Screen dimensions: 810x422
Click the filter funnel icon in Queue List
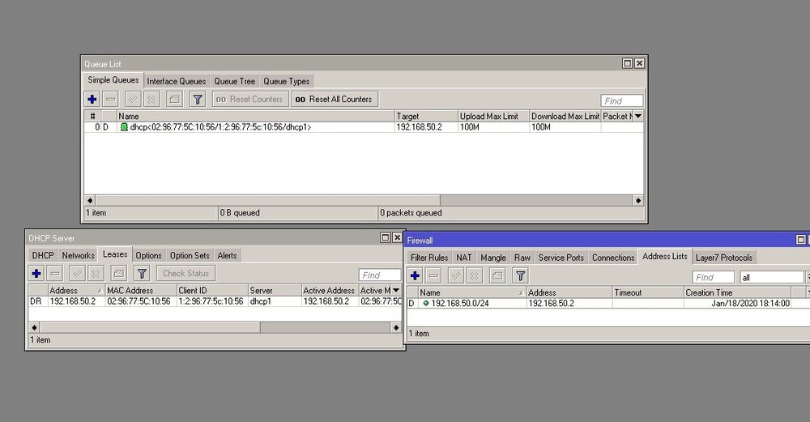pos(197,100)
